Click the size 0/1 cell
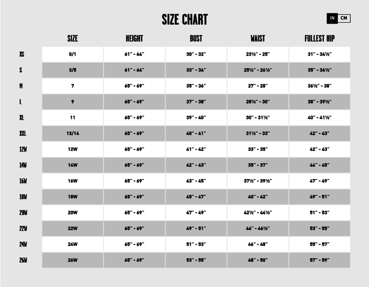The height and width of the screenshot is (287, 369). pyautogui.click(x=72, y=54)
